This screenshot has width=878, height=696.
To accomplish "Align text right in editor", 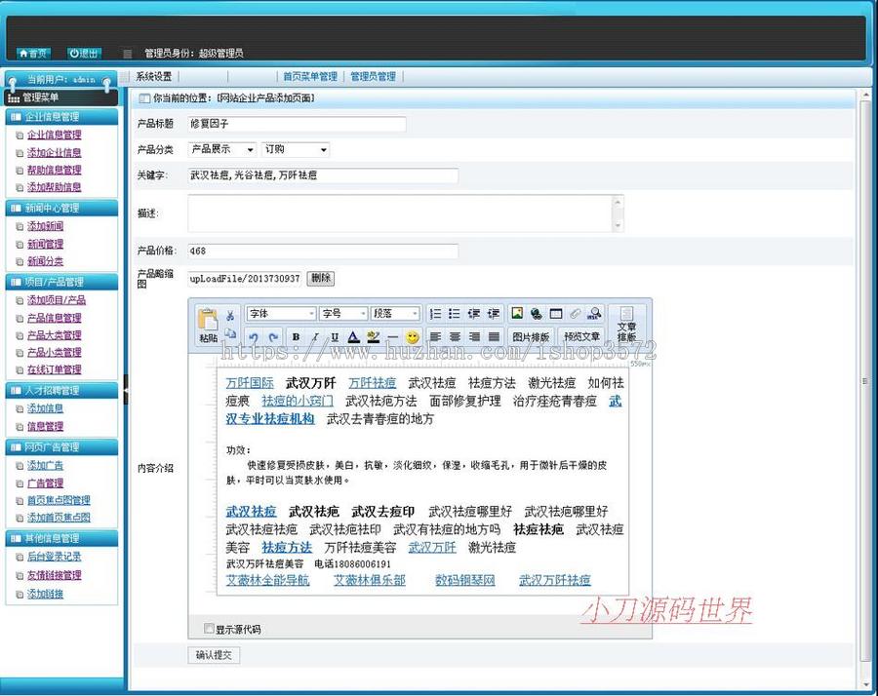I will pos(474,337).
